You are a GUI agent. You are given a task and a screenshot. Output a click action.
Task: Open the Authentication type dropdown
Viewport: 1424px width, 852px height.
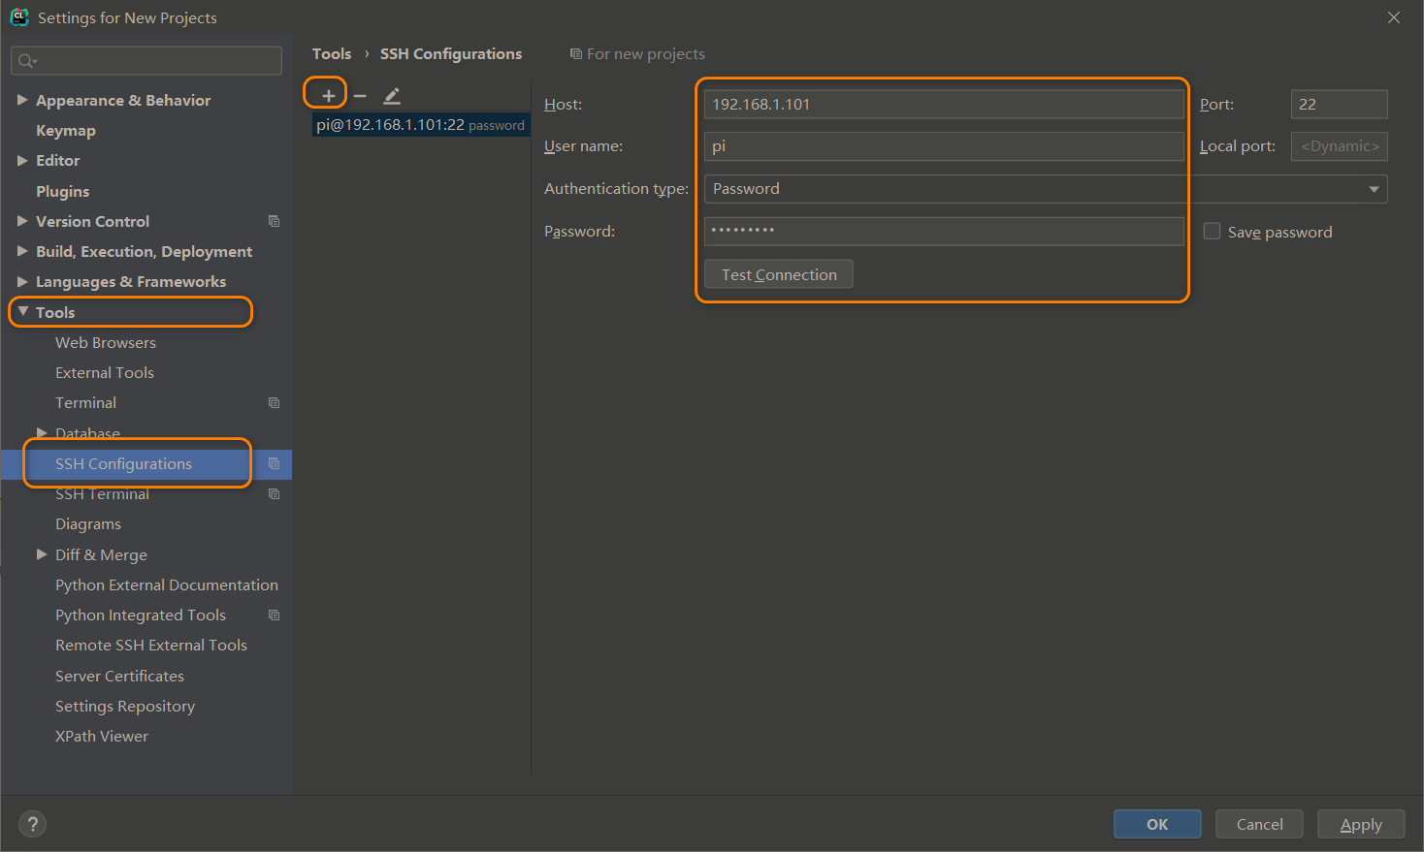[1046, 189]
